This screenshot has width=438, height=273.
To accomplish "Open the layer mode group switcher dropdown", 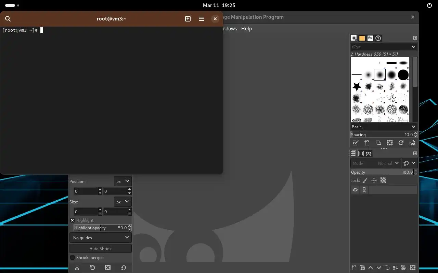I will pyautogui.click(x=410, y=163).
